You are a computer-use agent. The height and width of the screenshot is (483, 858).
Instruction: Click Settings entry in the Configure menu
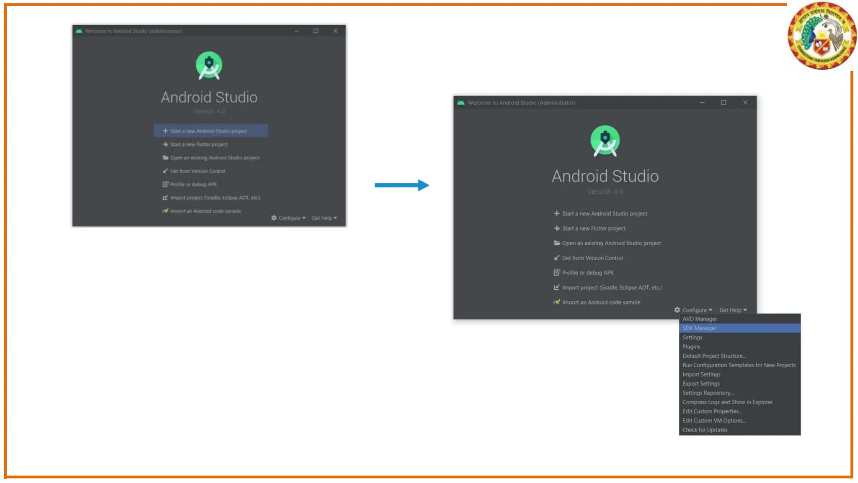click(x=692, y=338)
